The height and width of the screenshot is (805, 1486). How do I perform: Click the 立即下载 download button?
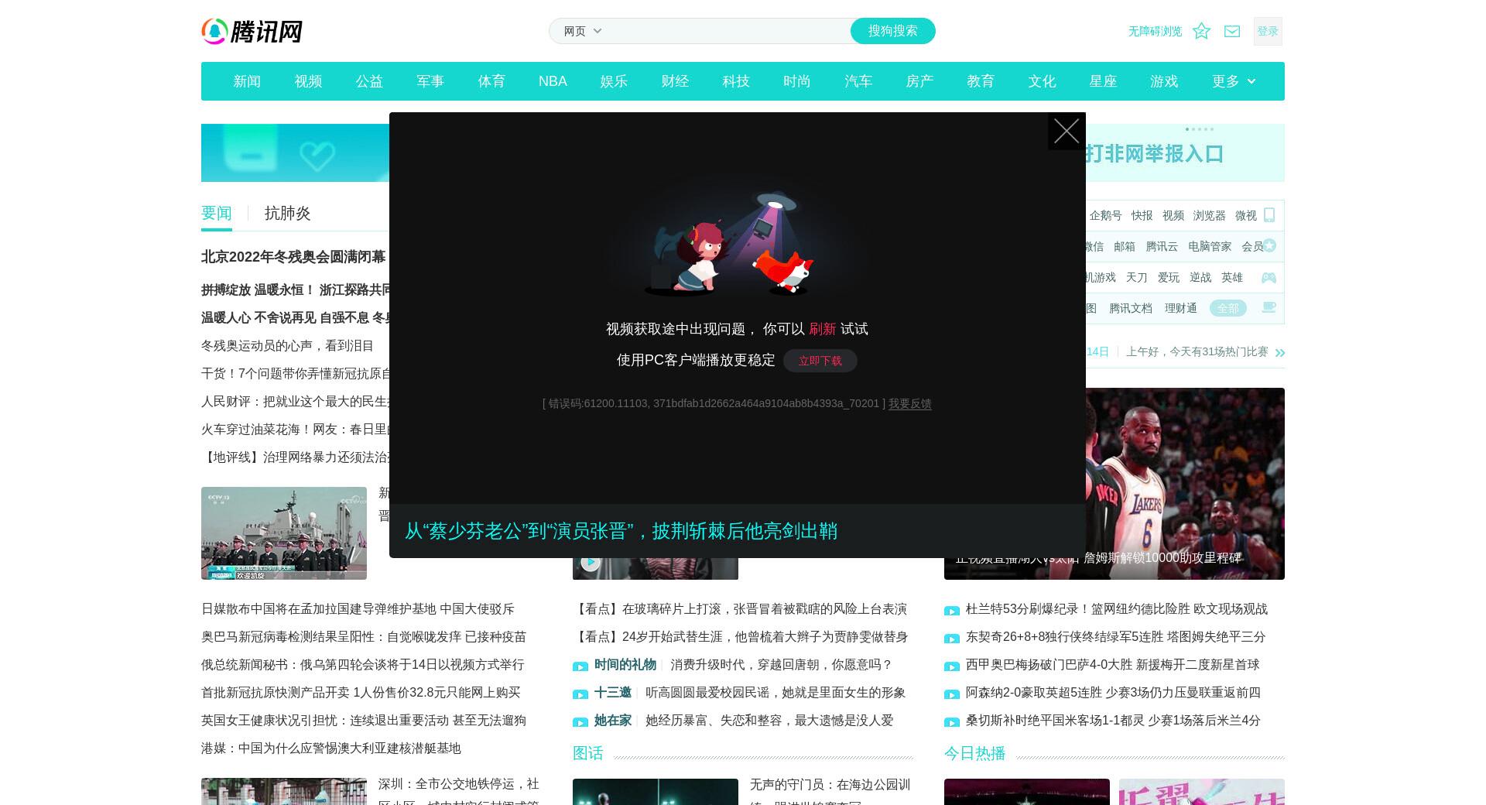coord(820,361)
